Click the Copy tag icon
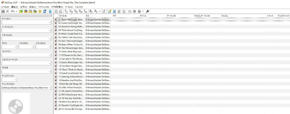 (x=56, y=11)
